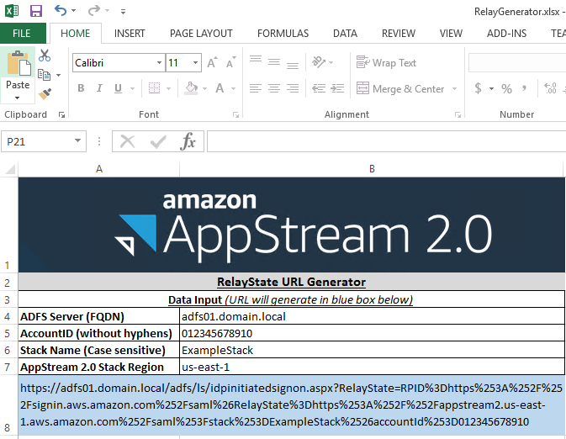Open the Copy options dropdown arrow
566x439 pixels.
click(58, 75)
